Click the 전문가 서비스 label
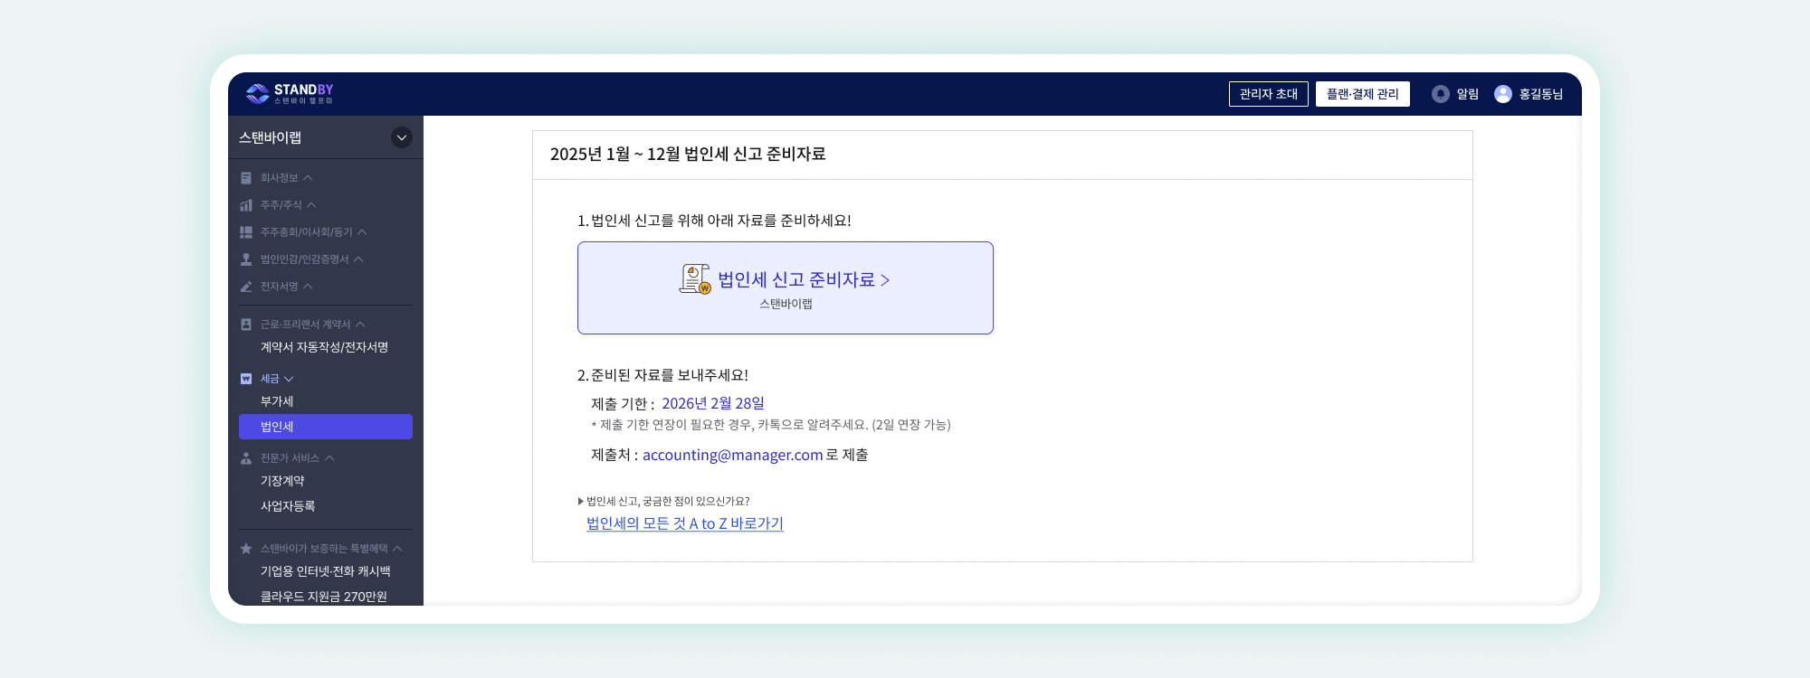This screenshot has width=1810, height=678. [290, 458]
